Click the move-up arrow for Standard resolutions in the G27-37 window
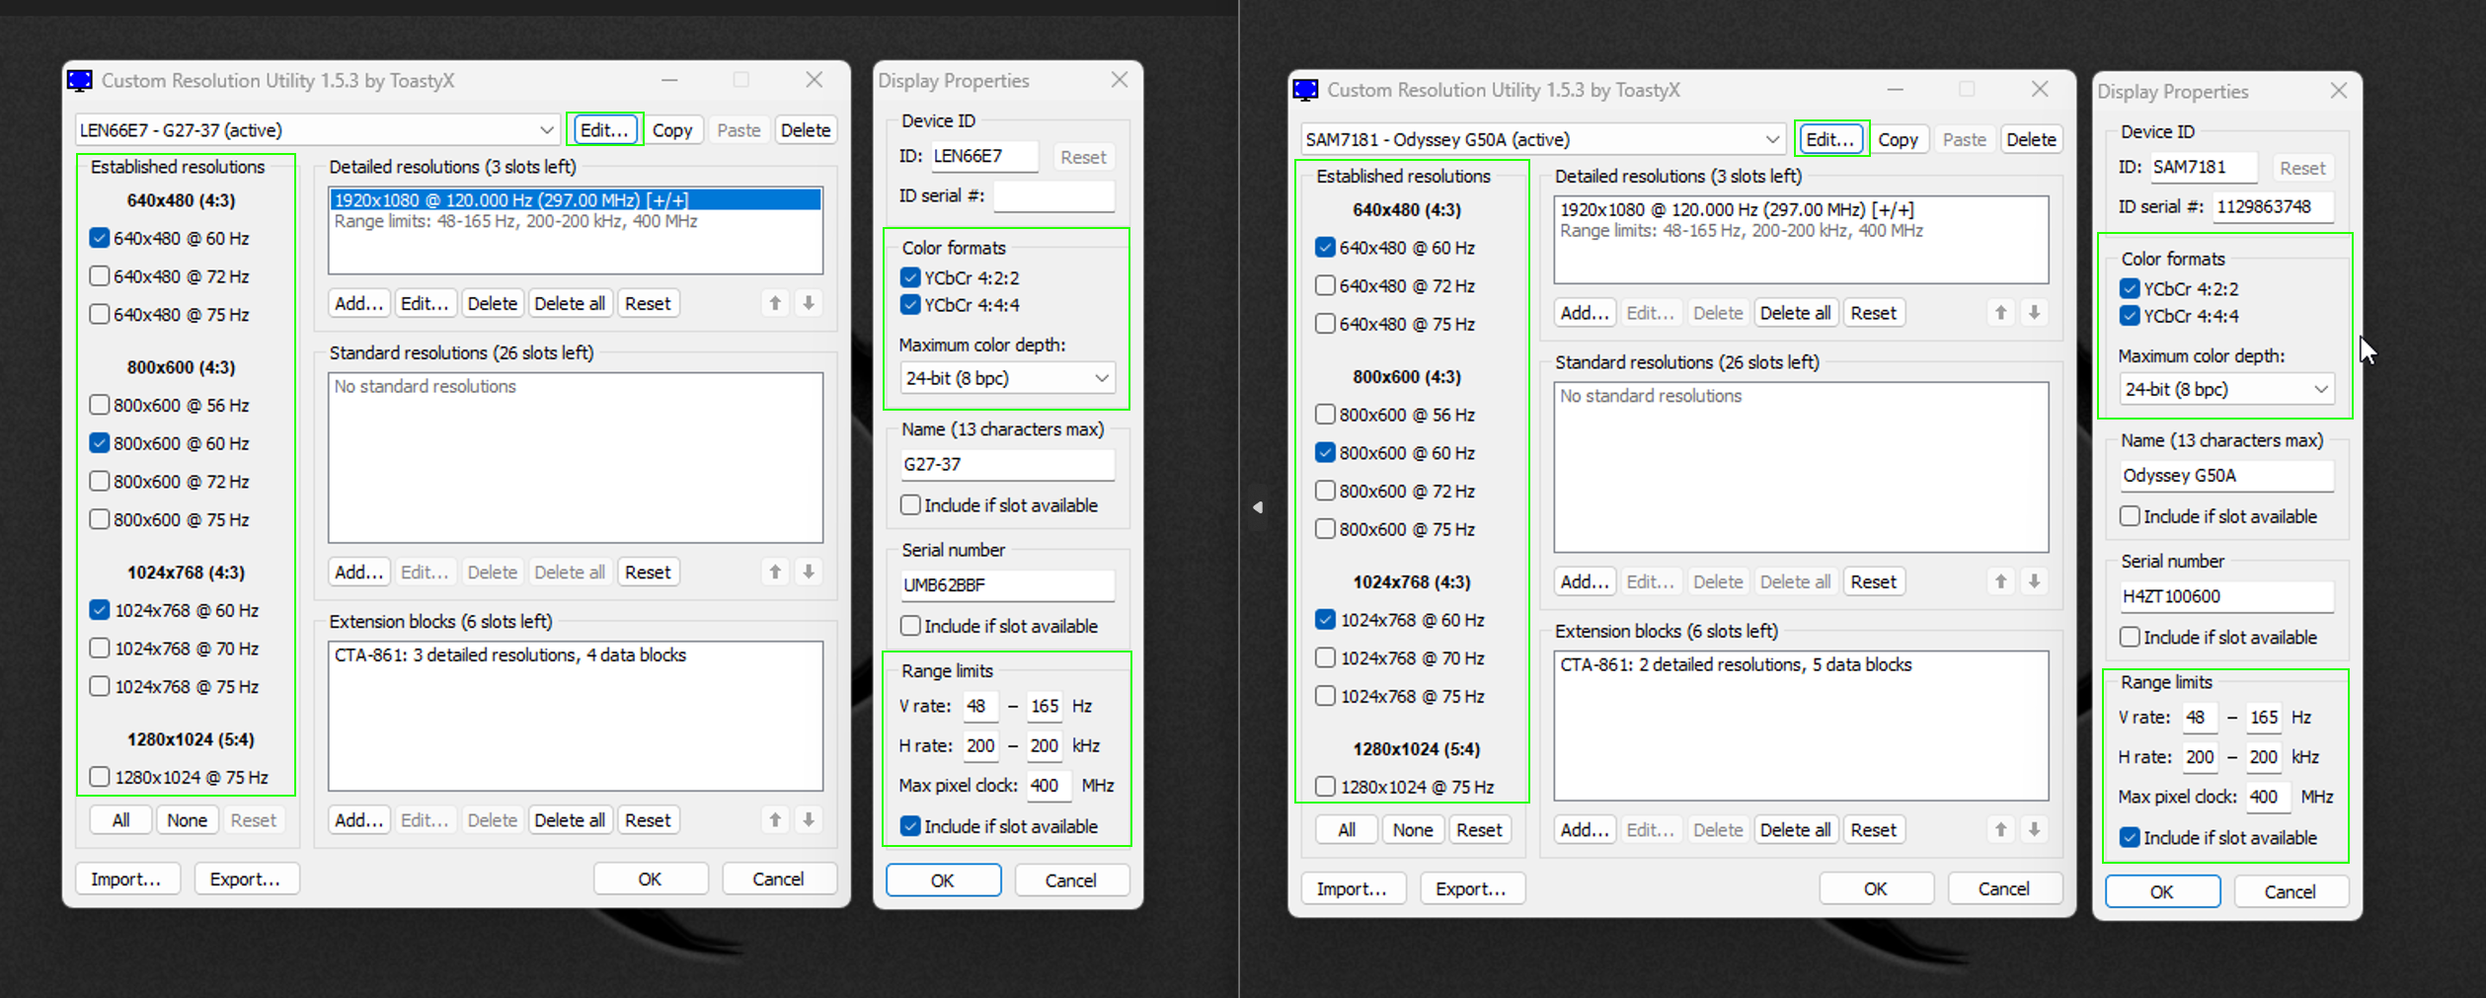Image resolution: width=2486 pixels, height=998 pixels. 775,572
